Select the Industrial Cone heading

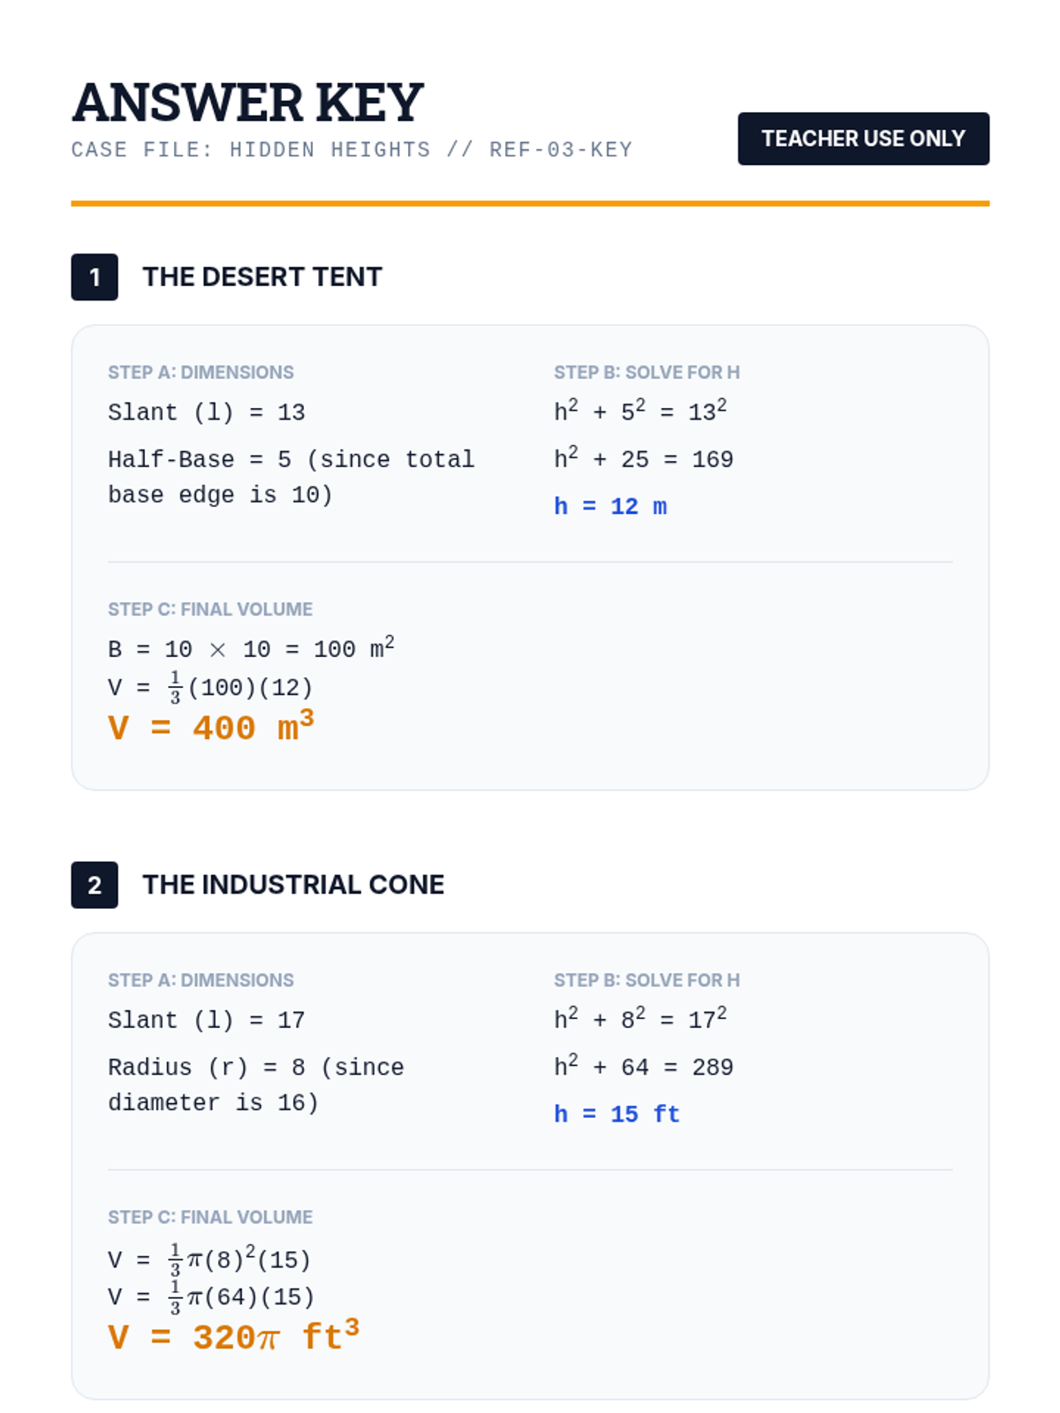pyautogui.click(x=293, y=885)
